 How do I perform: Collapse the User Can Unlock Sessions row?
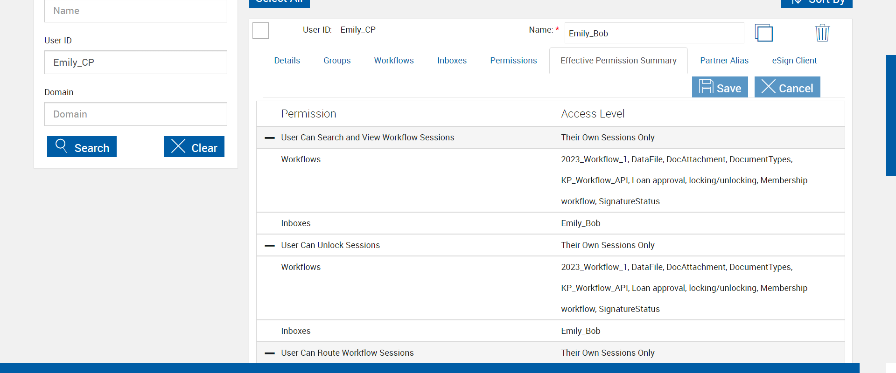(x=270, y=246)
